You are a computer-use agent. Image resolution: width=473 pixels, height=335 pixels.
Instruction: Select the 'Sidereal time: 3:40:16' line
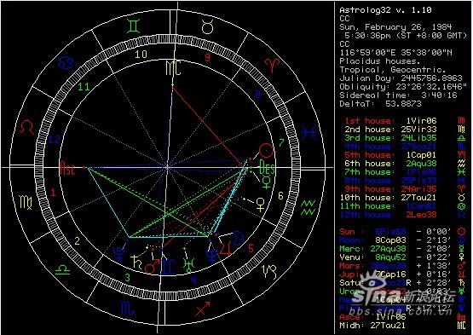click(x=398, y=95)
